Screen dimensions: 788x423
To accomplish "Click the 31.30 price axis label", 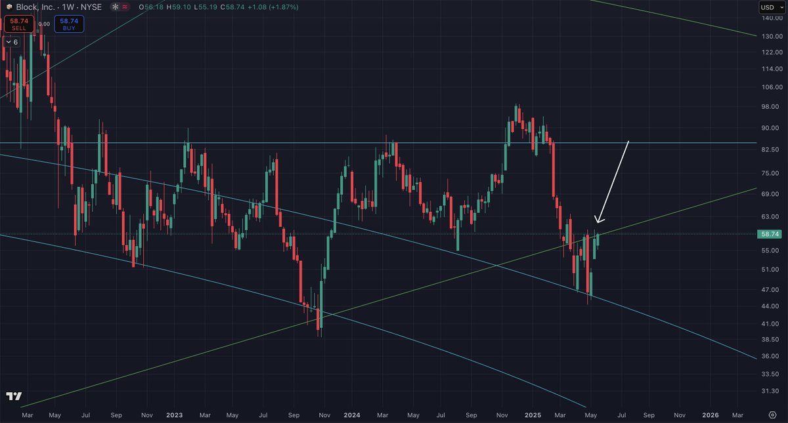I will pyautogui.click(x=772, y=392).
